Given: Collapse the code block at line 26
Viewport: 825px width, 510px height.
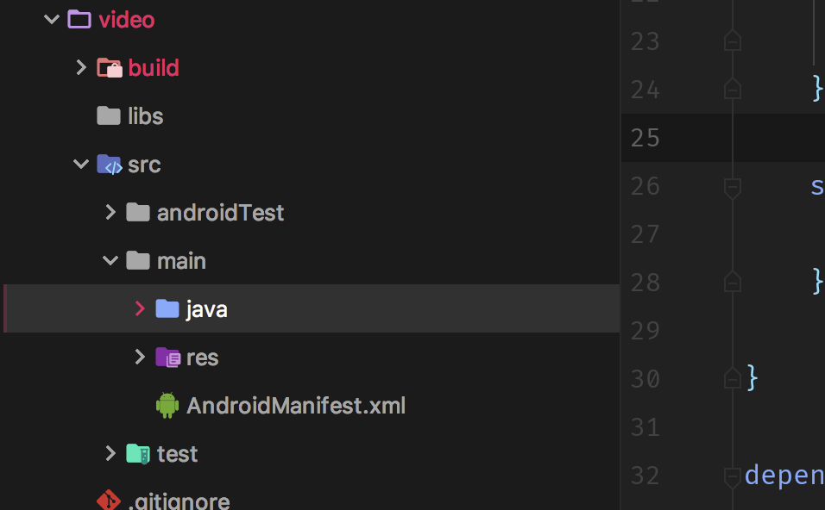Looking at the screenshot, I should tap(733, 188).
